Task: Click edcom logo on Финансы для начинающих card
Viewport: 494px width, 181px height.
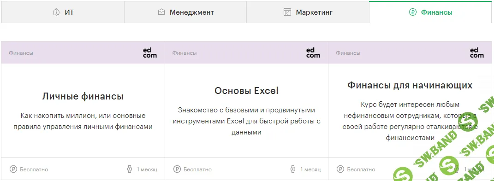Action: pos(476,53)
